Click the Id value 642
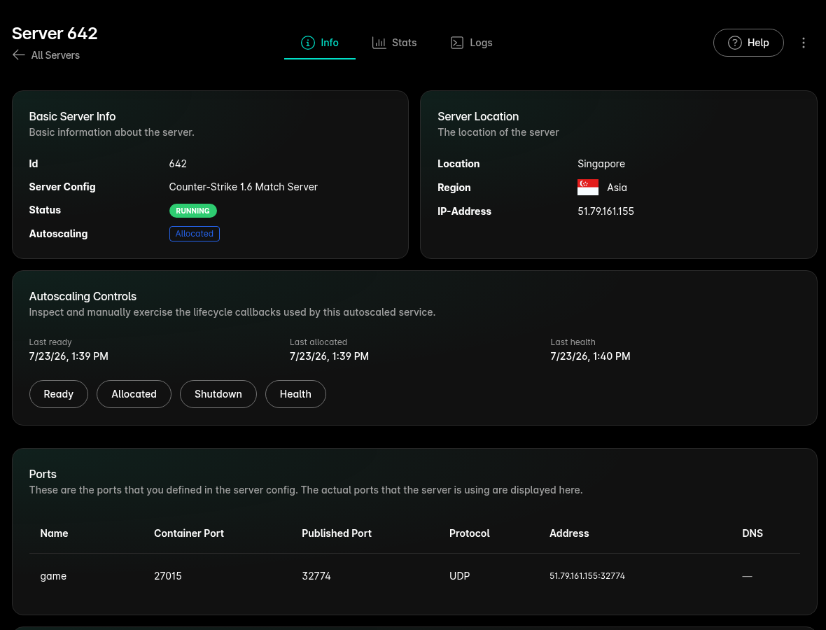 (178, 164)
